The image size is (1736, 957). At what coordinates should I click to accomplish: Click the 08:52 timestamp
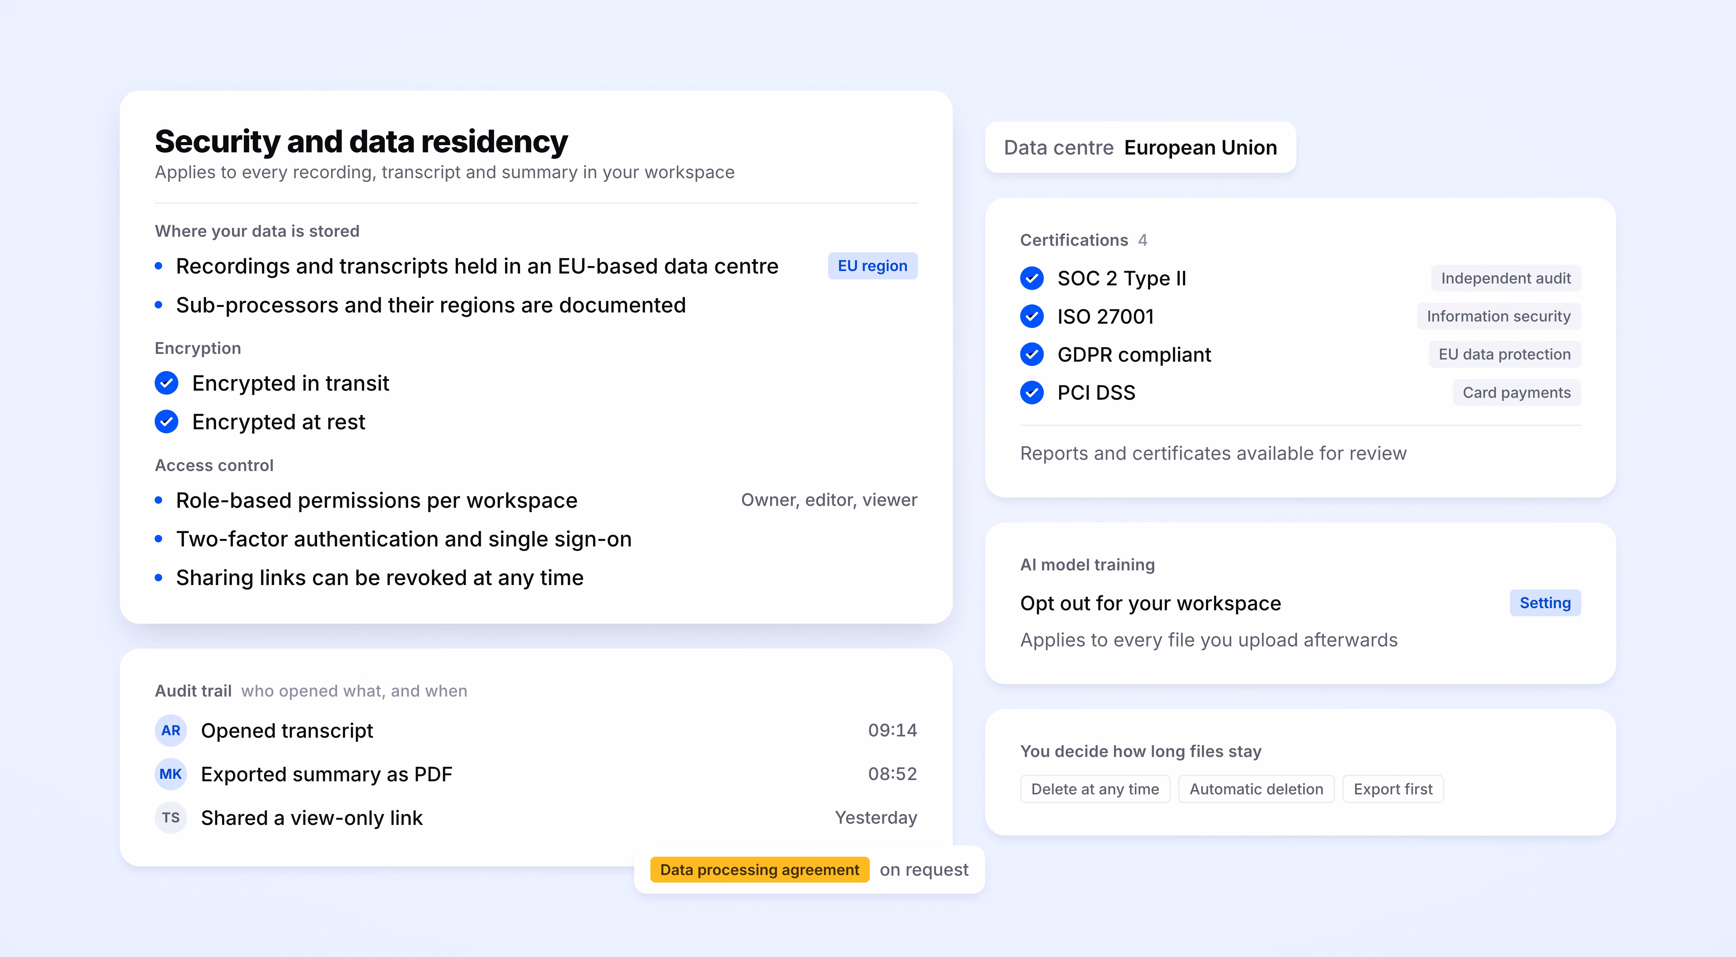tap(892, 774)
